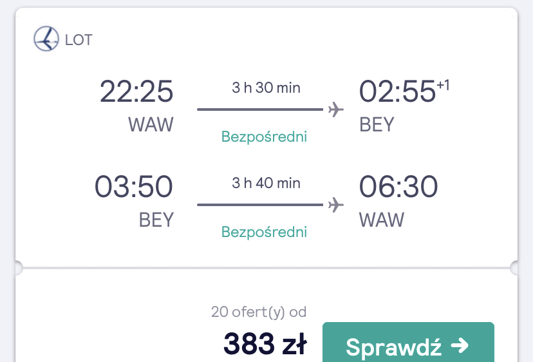Click the second Bezpośredni label
Screen dimensions: 533x362
coord(264,232)
